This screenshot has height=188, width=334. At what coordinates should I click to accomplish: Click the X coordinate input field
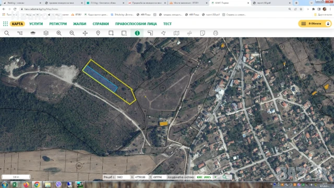click(x=140, y=177)
